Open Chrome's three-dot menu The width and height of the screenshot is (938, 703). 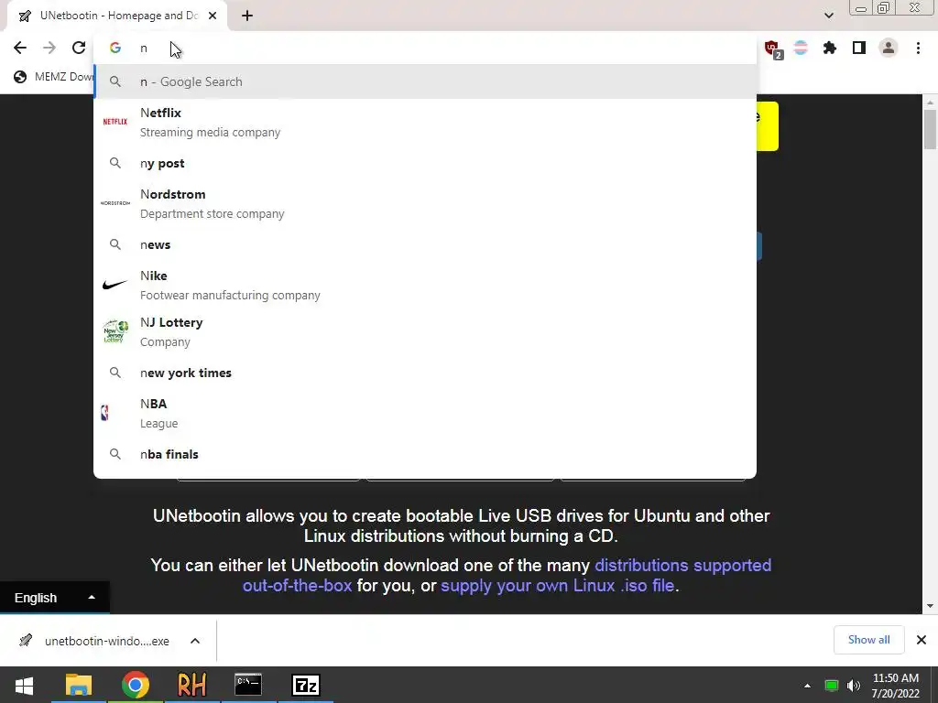click(918, 48)
